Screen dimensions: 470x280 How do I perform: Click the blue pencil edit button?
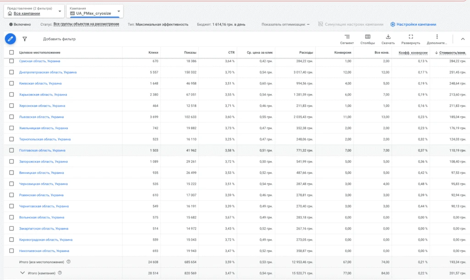(10, 39)
